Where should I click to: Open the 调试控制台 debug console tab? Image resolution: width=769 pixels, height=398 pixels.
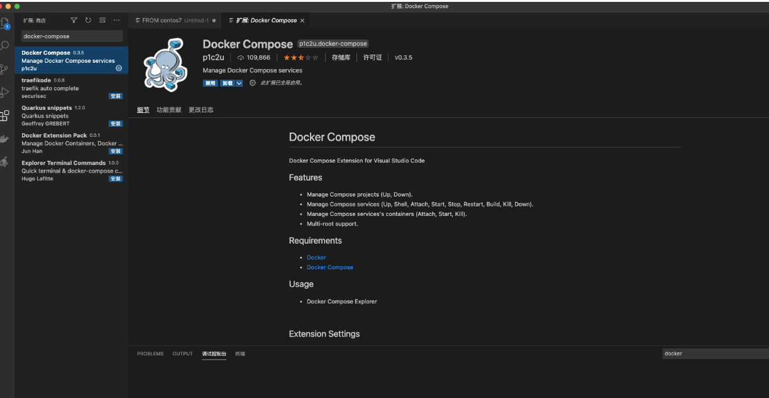(214, 353)
